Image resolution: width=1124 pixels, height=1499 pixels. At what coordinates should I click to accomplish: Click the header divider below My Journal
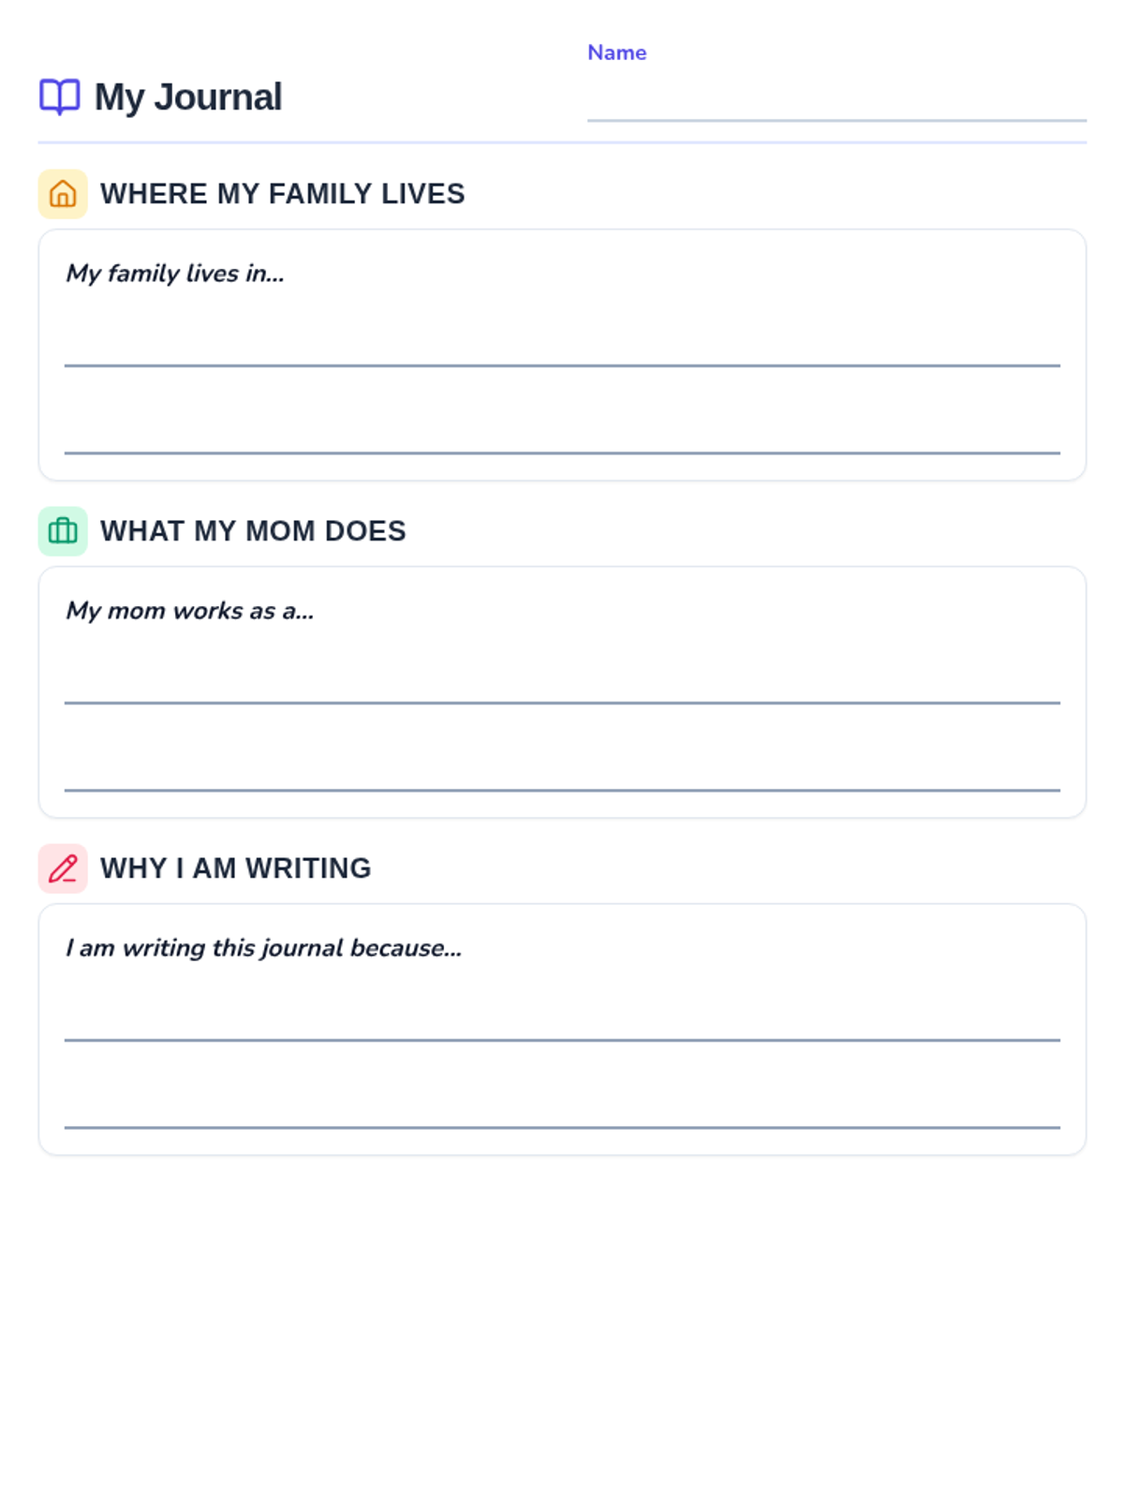click(x=562, y=142)
